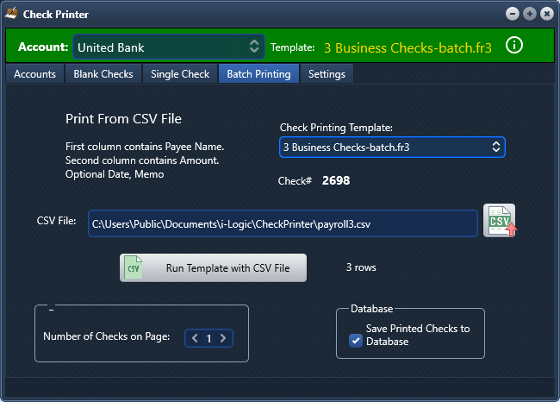Click the Print From CSV File heading
The image size is (560, 402).
123,119
